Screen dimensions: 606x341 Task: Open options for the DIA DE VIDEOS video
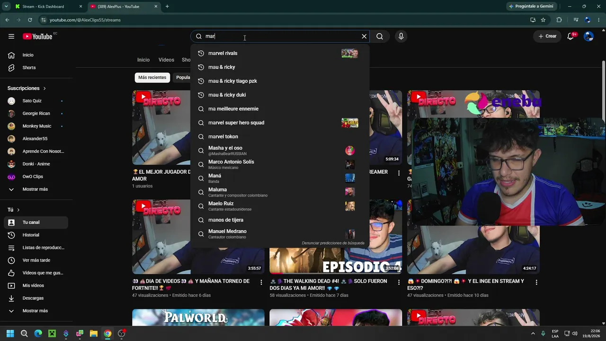coord(261,282)
